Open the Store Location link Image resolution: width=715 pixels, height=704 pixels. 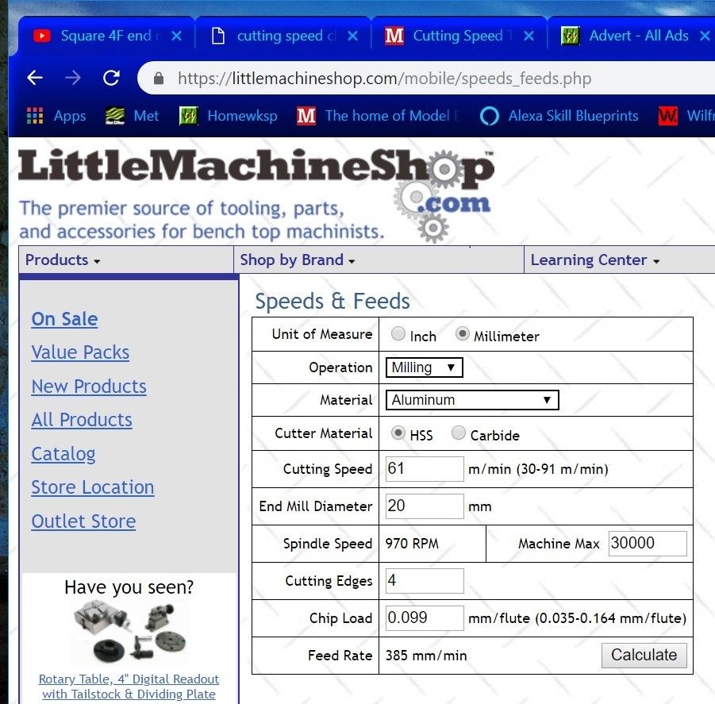pos(93,487)
